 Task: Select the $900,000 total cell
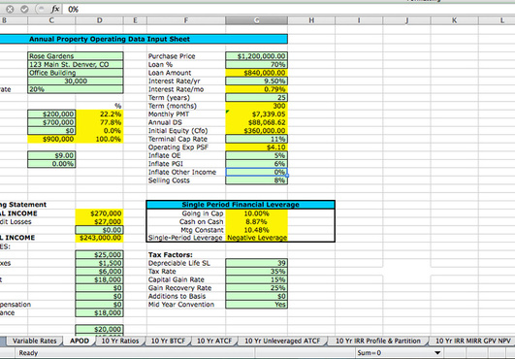pos(51,139)
